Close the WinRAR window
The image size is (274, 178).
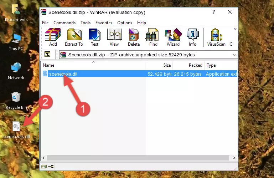click(230, 12)
